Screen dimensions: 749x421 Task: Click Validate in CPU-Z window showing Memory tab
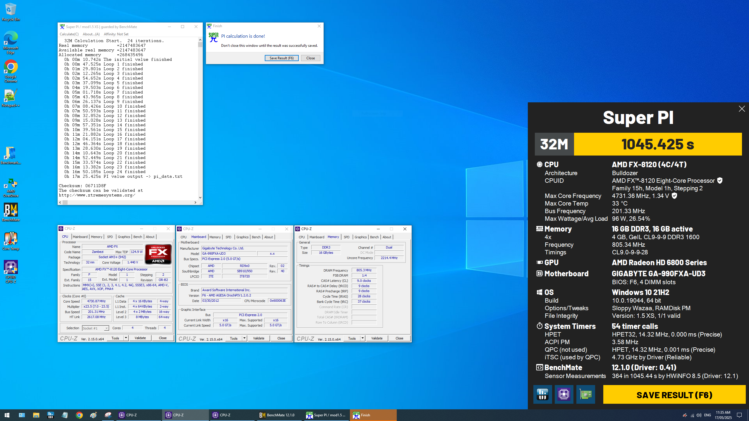point(377,338)
